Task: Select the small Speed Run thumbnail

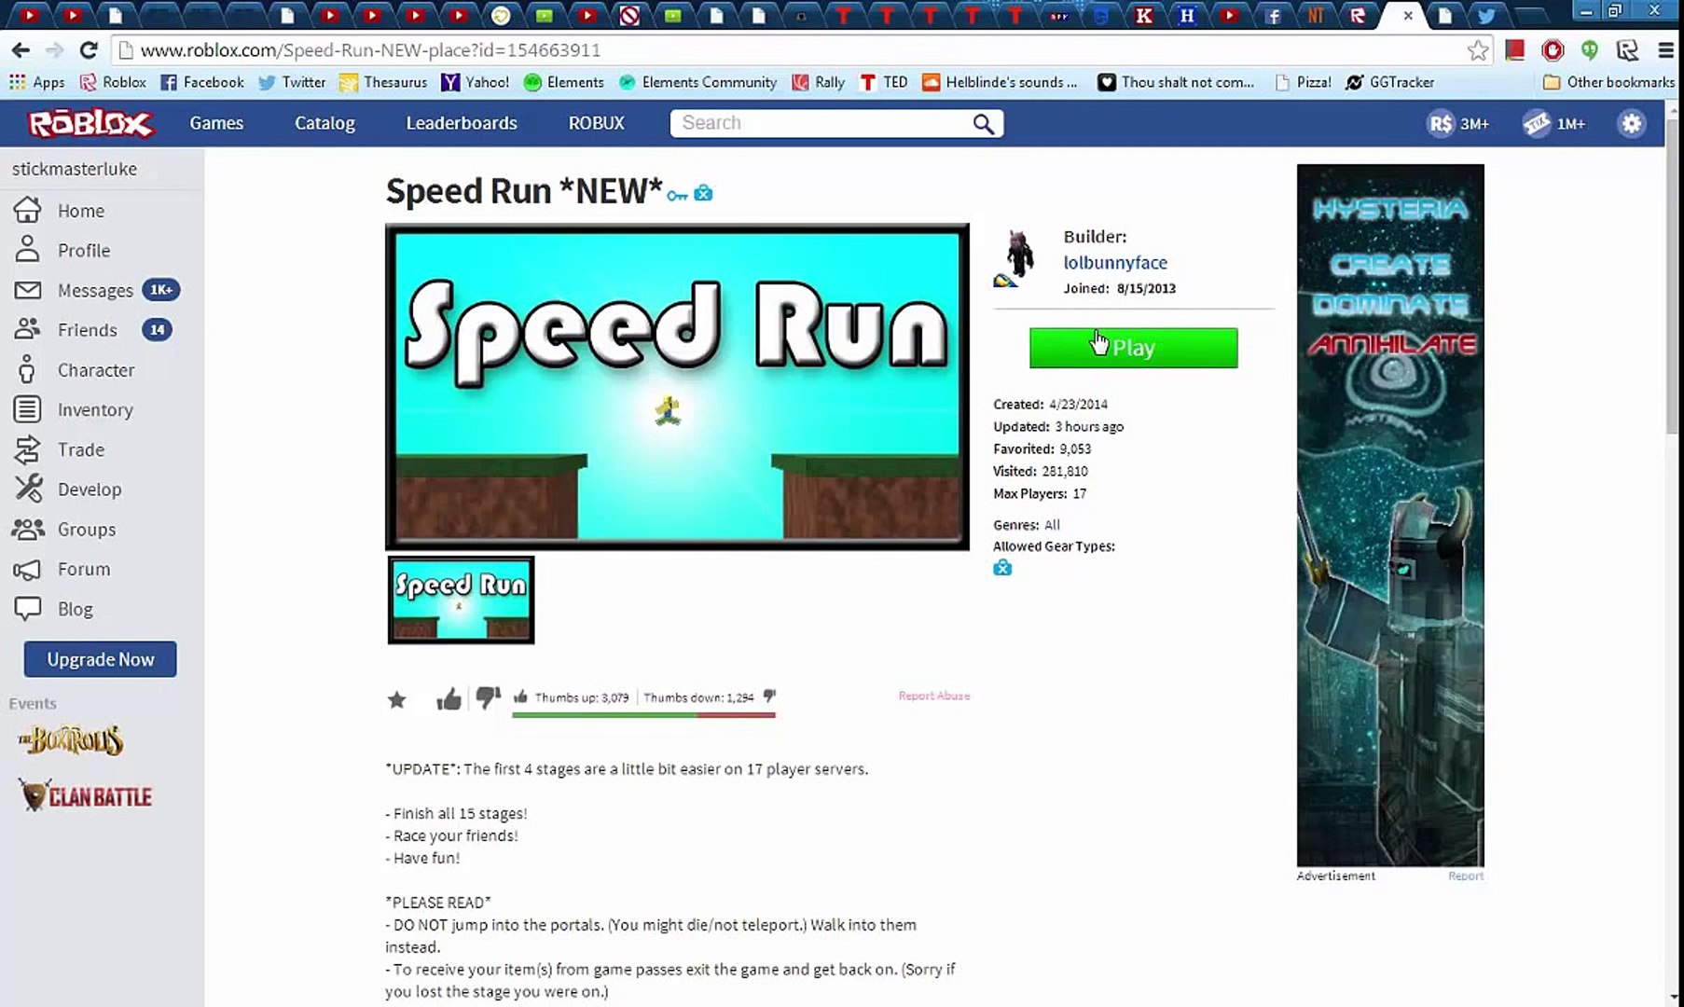Action: (x=461, y=600)
